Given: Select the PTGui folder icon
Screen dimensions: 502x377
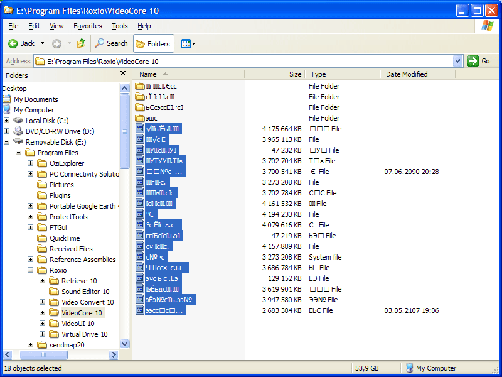Looking at the screenshot, I should tap(42, 227).
